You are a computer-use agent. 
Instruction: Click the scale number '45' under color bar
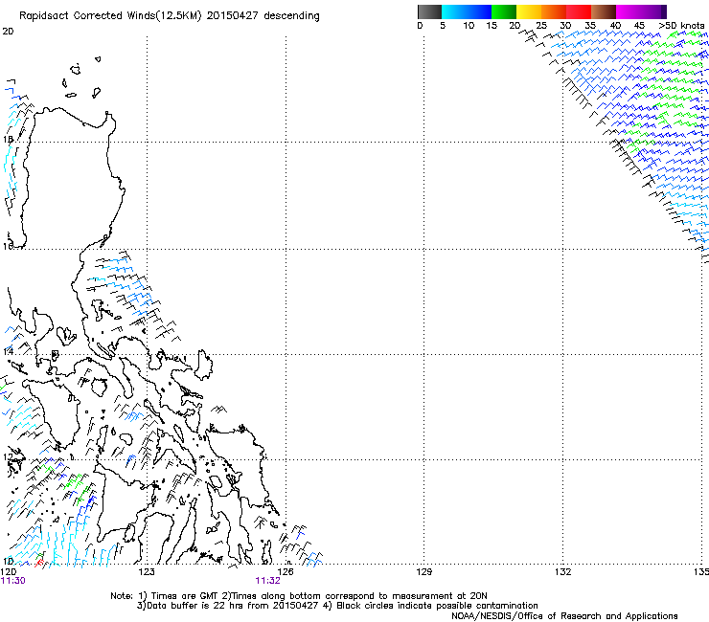[639, 25]
